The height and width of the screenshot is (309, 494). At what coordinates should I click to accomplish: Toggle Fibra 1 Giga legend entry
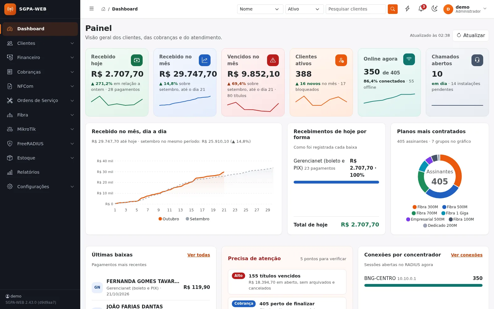pyautogui.click(x=455, y=213)
